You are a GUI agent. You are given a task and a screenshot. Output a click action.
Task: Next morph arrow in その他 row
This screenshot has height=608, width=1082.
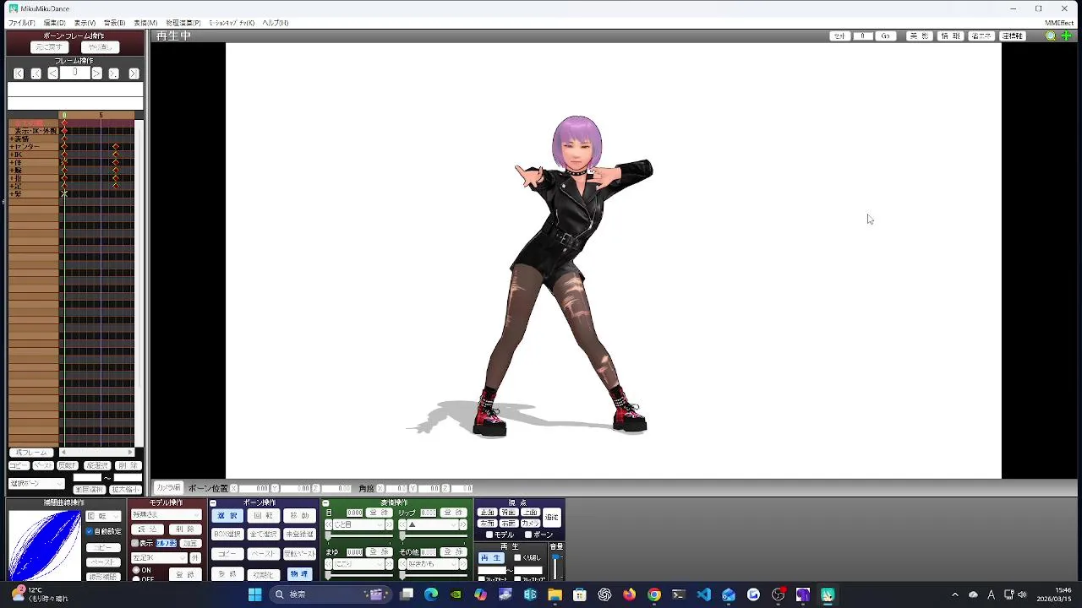click(463, 564)
